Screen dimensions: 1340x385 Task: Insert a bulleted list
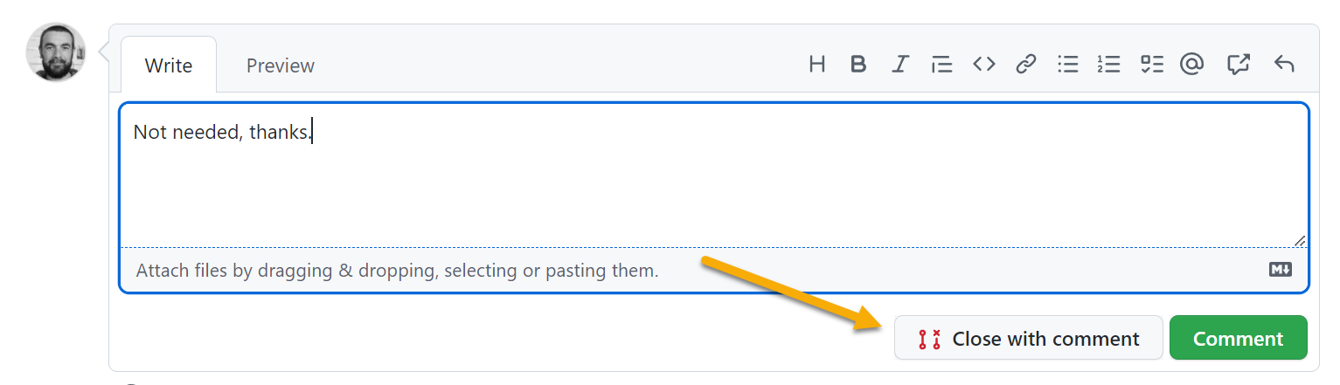coord(1067,64)
